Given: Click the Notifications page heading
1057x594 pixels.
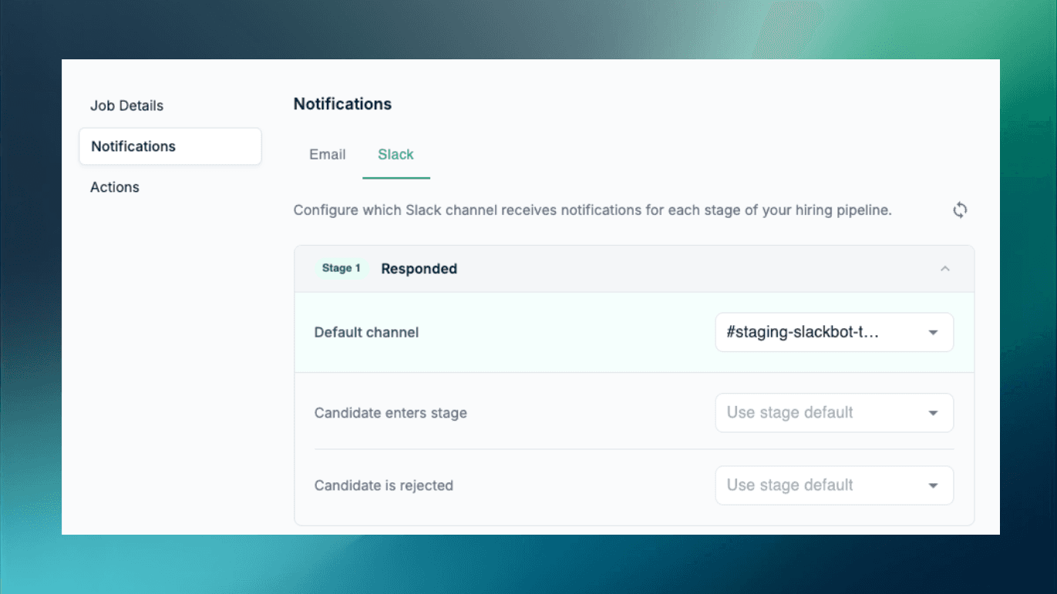Looking at the screenshot, I should 342,104.
